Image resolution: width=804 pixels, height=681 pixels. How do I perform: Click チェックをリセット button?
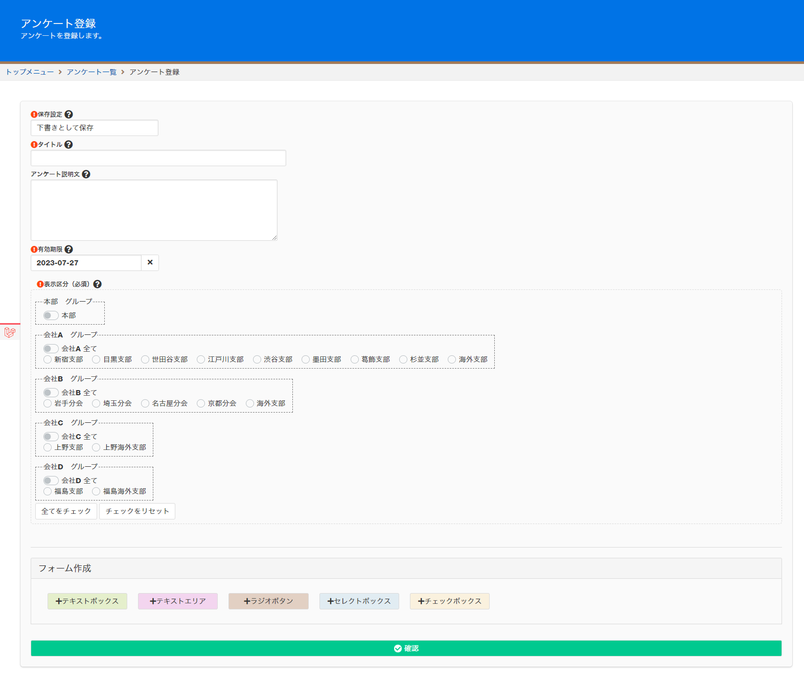pyautogui.click(x=137, y=511)
